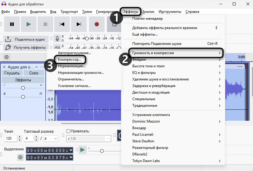Open track Эффекты panel button

point(23,80)
